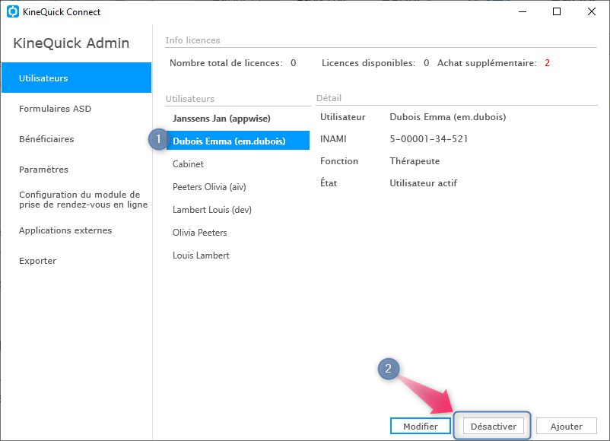
Task: Open Formulaires ASD in the sidebar
Action: click(55, 109)
